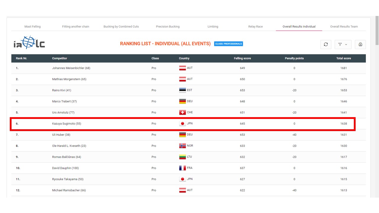Sort by the Total score column header
Screen dimensions: 379x213
[x=343, y=58]
